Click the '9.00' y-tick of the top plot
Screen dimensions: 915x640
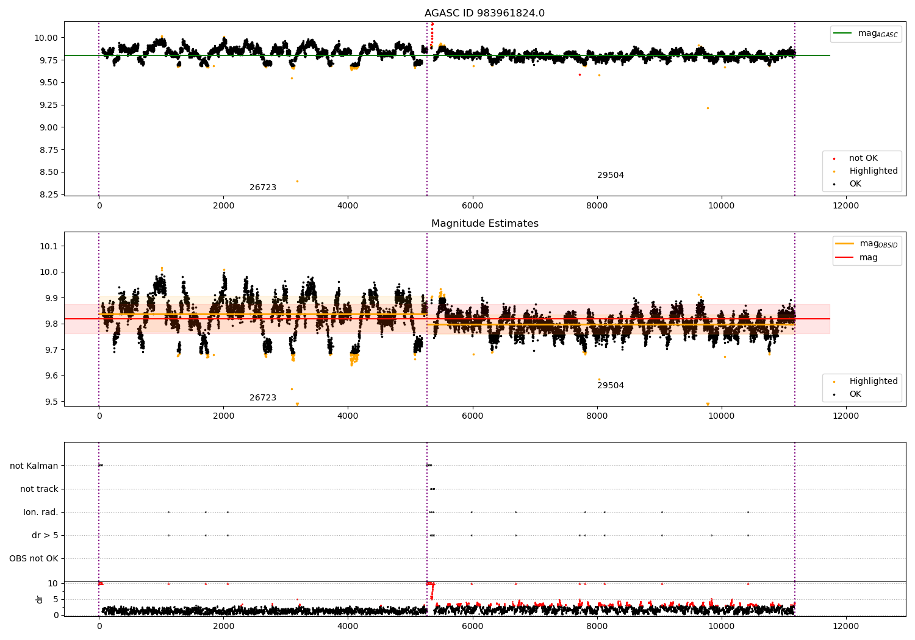[48, 127]
